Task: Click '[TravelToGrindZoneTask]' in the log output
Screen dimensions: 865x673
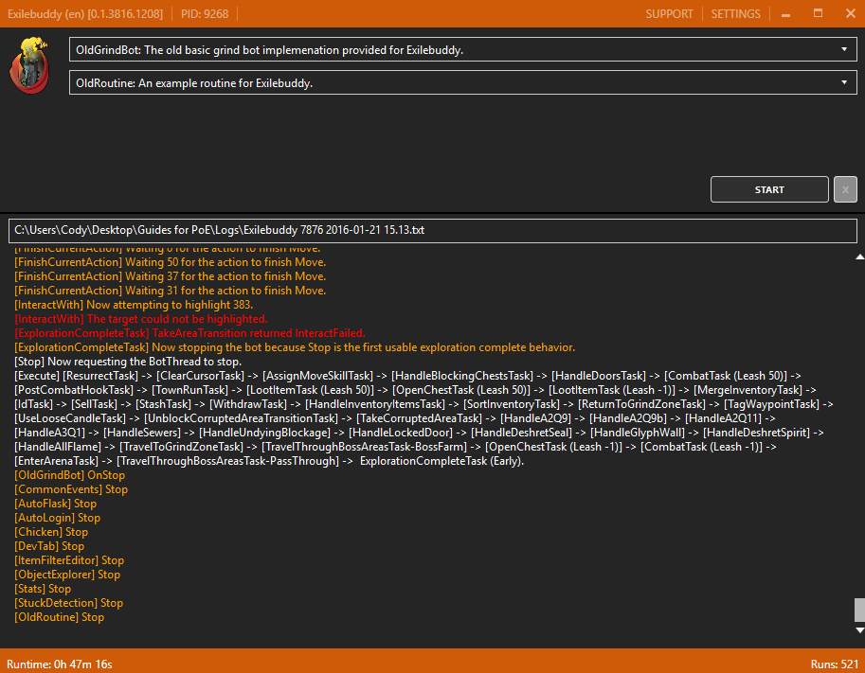Action: (x=181, y=447)
